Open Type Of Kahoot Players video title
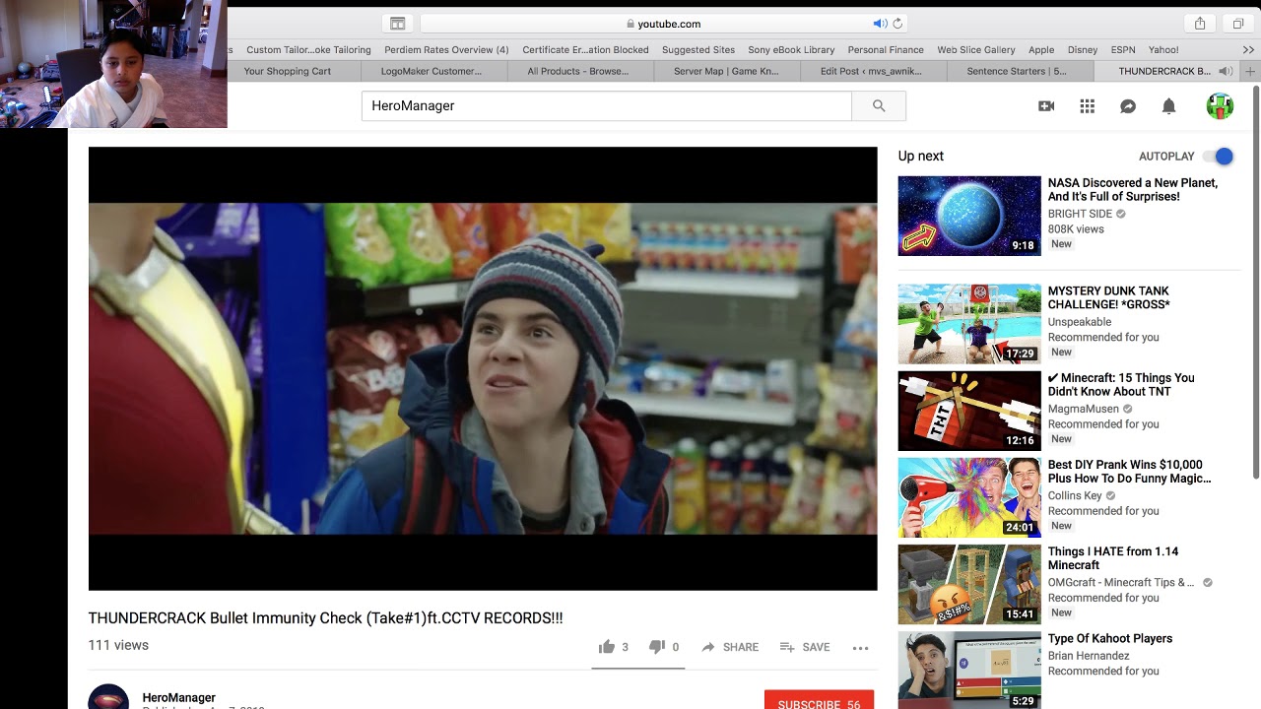Viewport: 1261px width, 709px height. tap(1110, 639)
